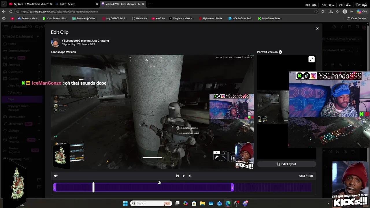Click the right trim handle on the timeline
The height and width of the screenshot is (208, 370).
click(232, 187)
